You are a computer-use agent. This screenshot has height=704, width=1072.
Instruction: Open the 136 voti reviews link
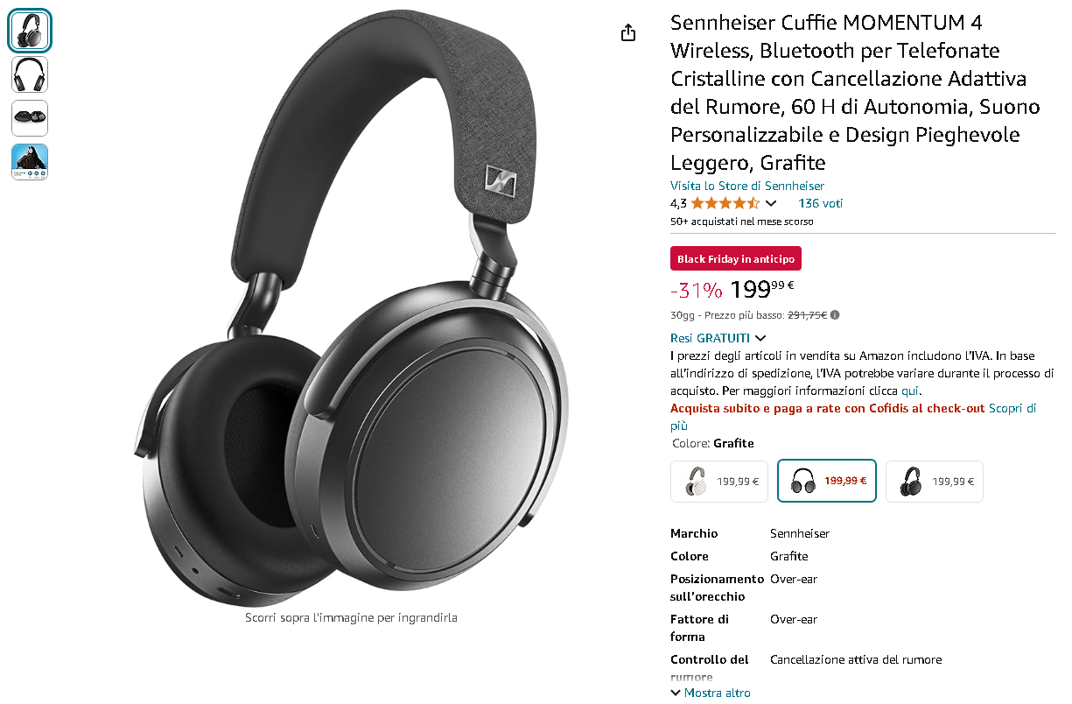click(820, 203)
